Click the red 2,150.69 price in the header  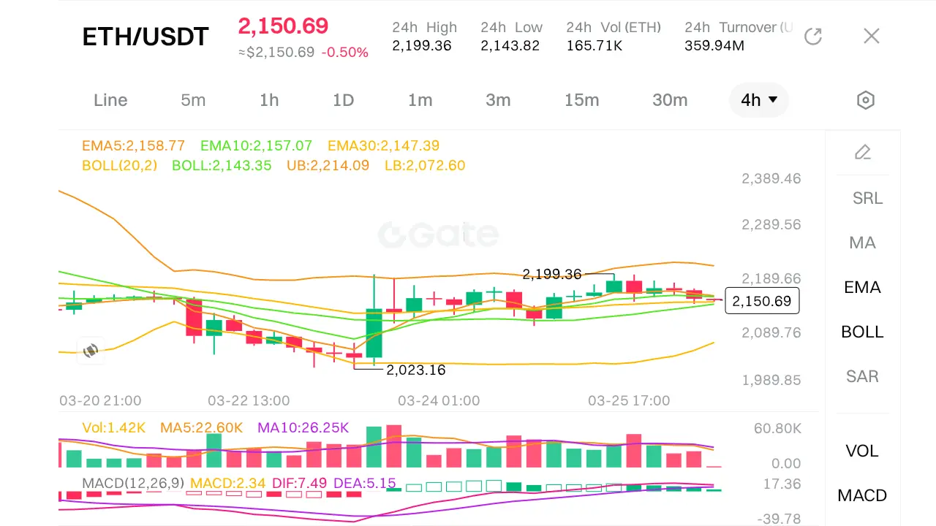click(x=283, y=26)
